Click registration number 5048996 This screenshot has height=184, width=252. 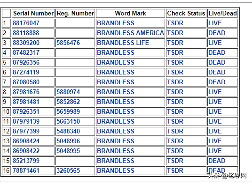pyautogui.click(x=68, y=141)
